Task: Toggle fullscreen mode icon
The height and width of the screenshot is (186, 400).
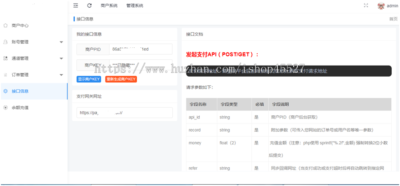Action: tap(366, 5)
